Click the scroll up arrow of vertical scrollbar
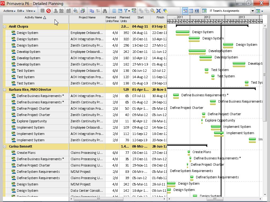The width and height of the screenshot is (270, 202). [265, 26]
